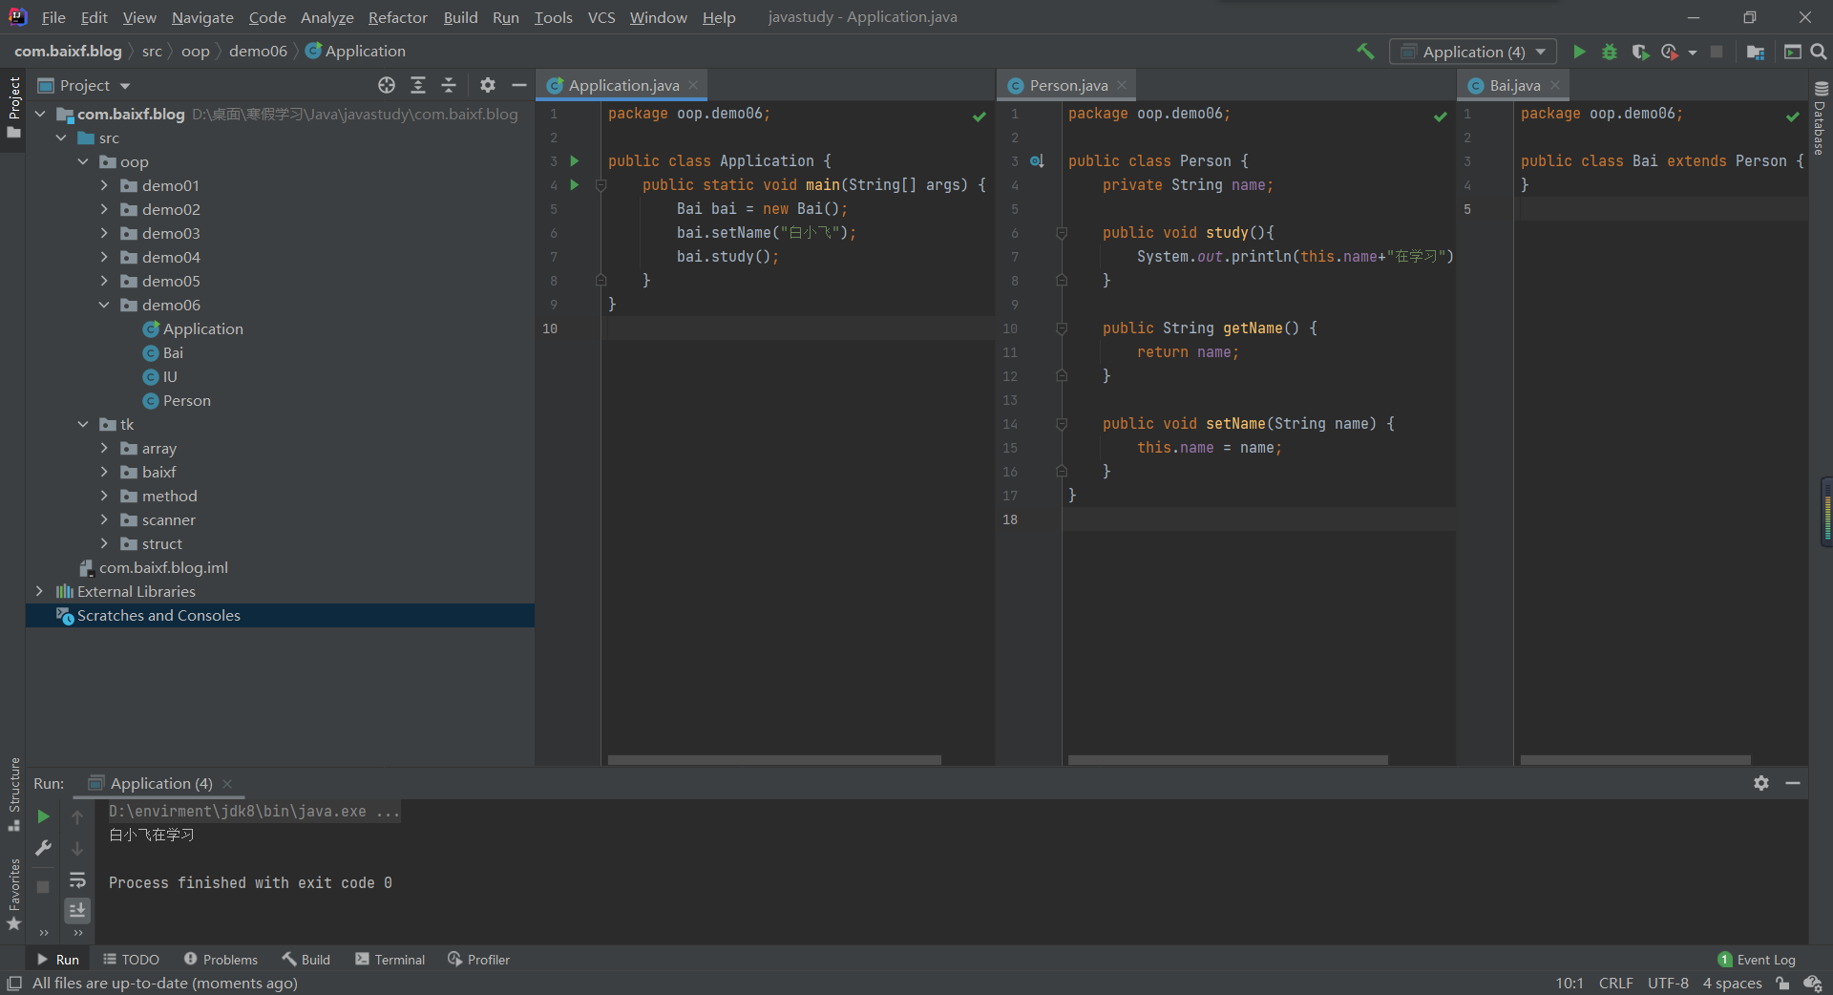
Task: Open the Event Log
Action: tap(1757, 959)
